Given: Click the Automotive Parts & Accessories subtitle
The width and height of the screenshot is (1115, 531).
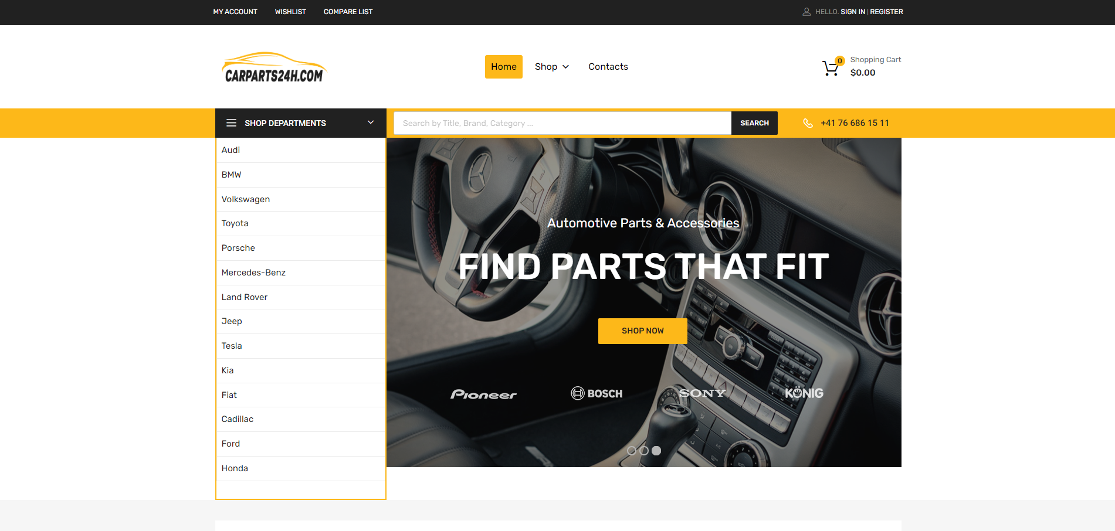Looking at the screenshot, I should pyautogui.click(x=643, y=223).
